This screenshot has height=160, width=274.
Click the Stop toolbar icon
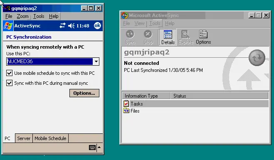coord(148,37)
